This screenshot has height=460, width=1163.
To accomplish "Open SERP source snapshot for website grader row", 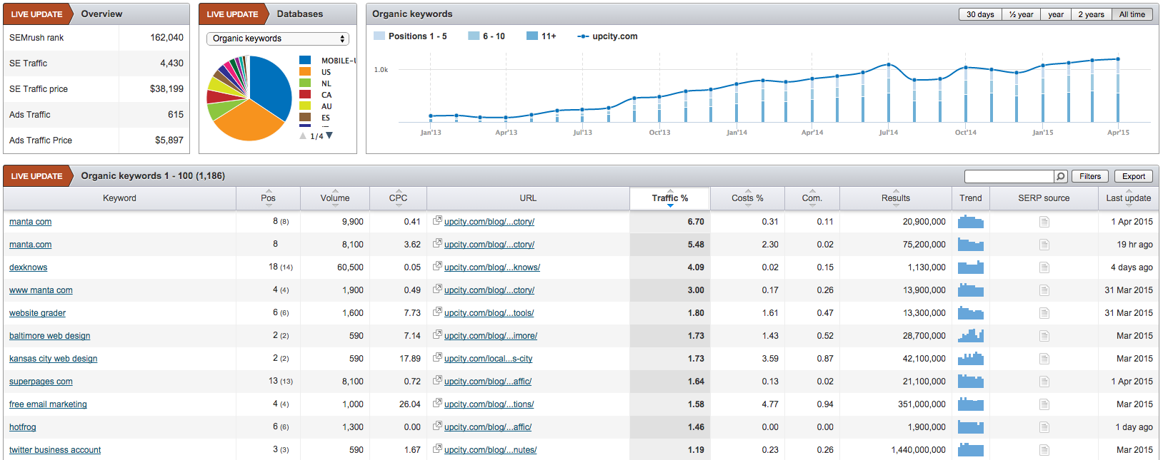I will click(1044, 313).
